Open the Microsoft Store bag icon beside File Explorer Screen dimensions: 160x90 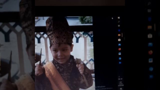(x=119, y=40)
